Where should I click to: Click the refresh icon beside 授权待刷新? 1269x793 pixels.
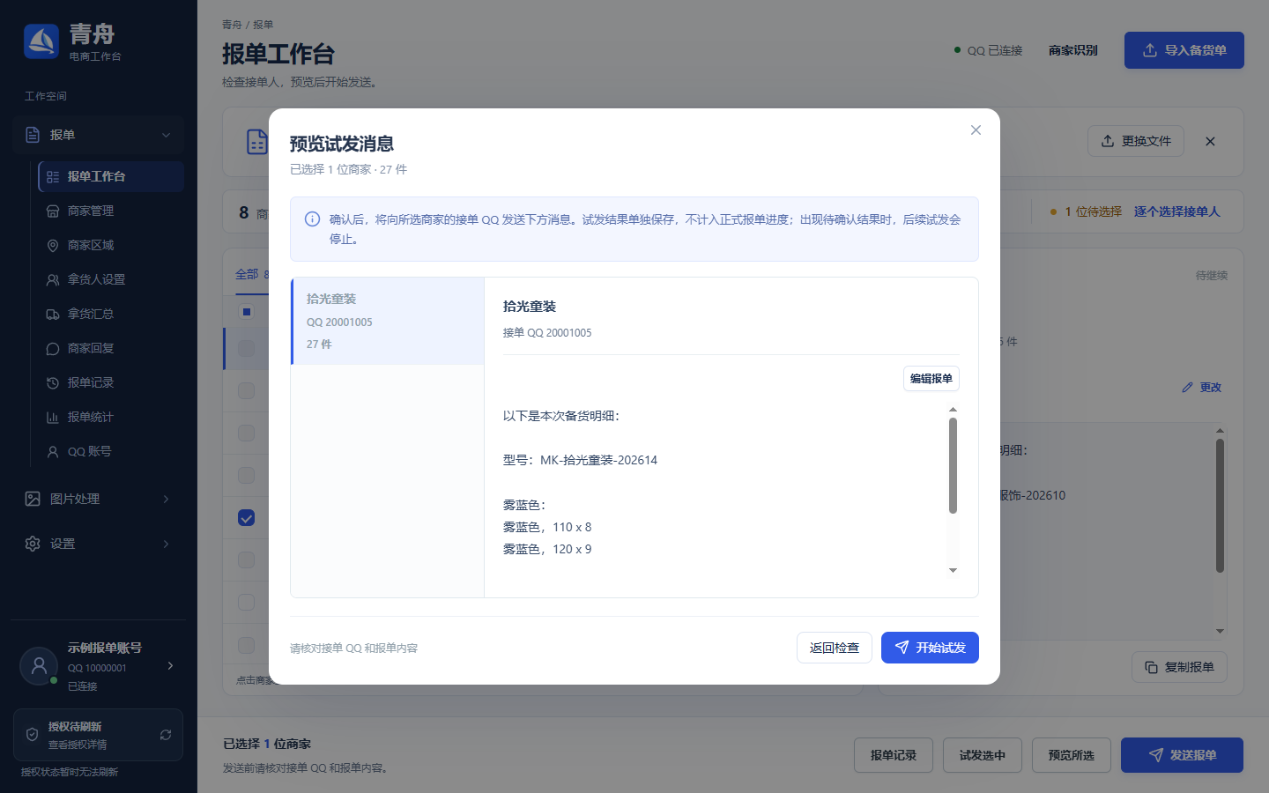pyautogui.click(x=165, y=735)
